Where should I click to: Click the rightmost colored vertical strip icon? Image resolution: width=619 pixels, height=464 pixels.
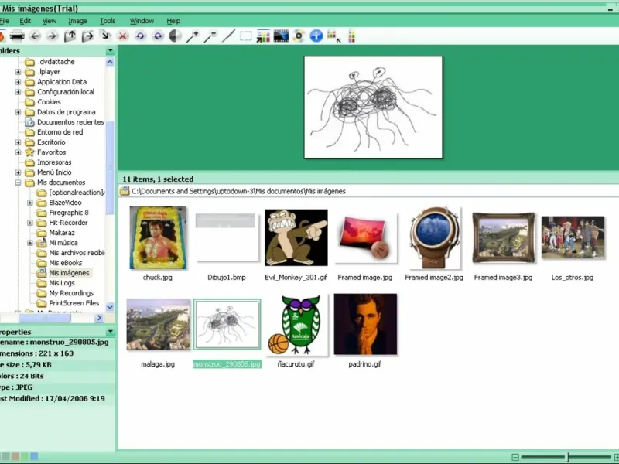point(352,36)
